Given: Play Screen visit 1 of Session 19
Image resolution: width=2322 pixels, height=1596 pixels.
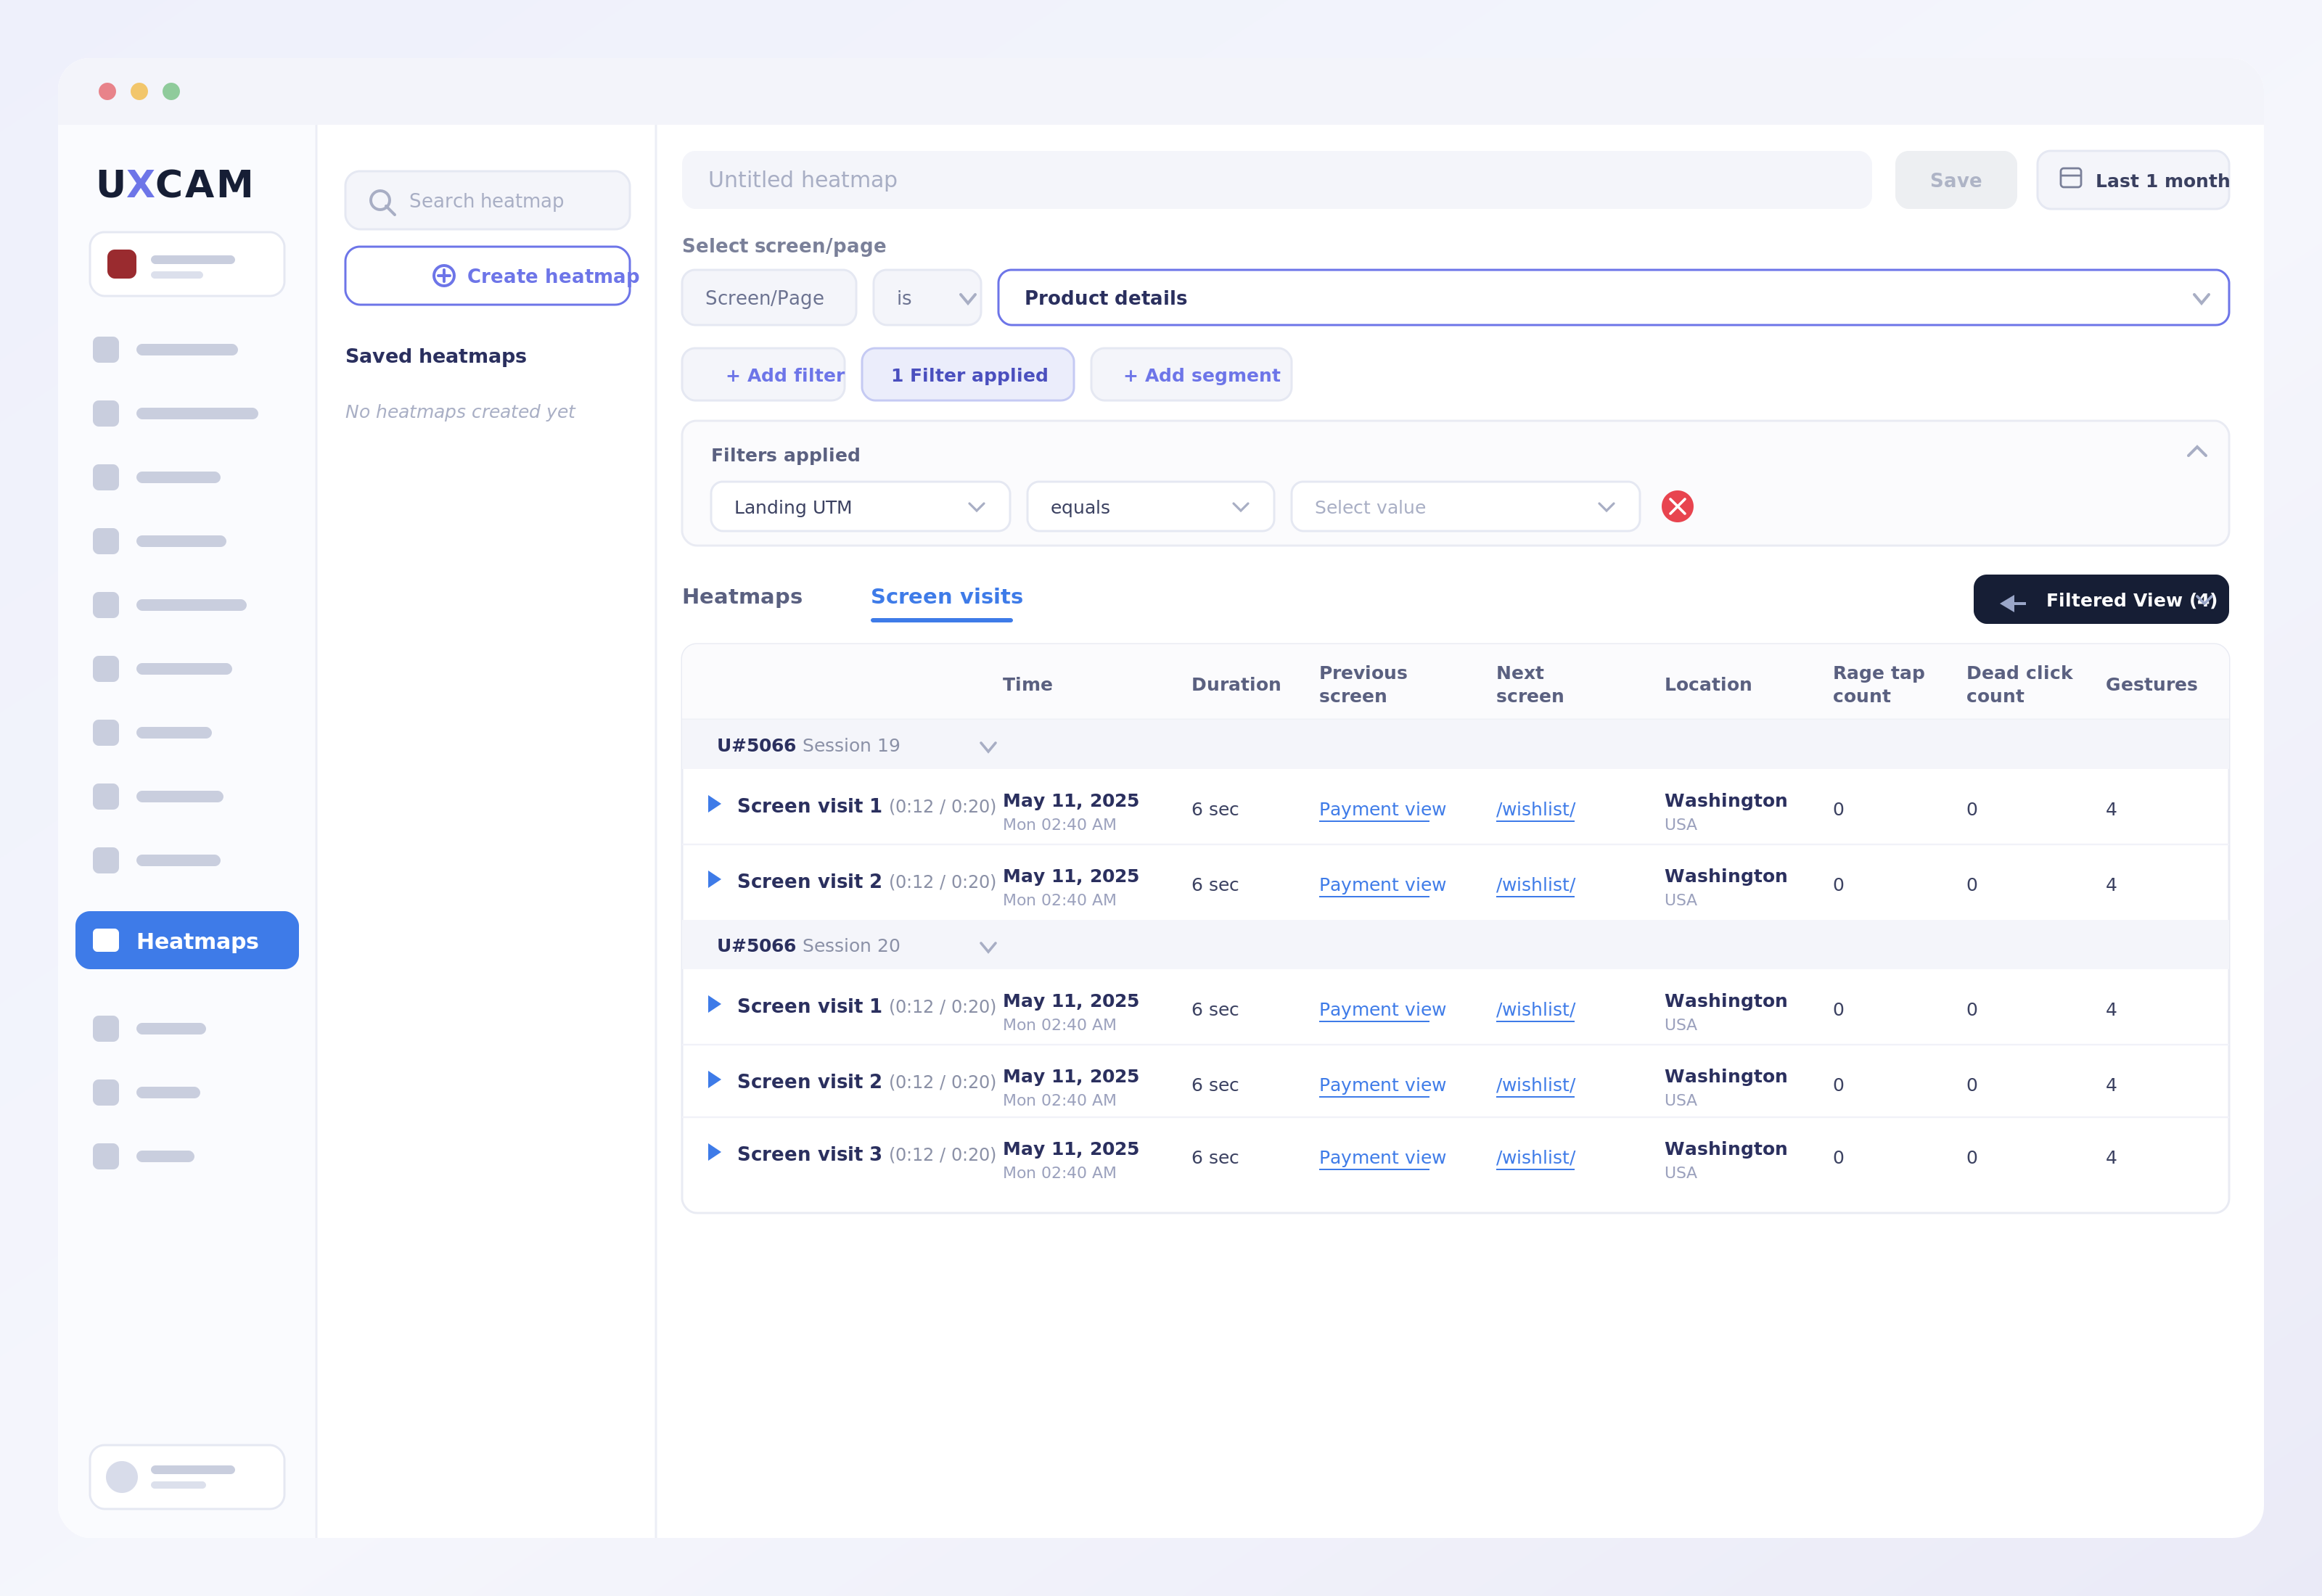Looking at the screenshot, I should (714, 804).
